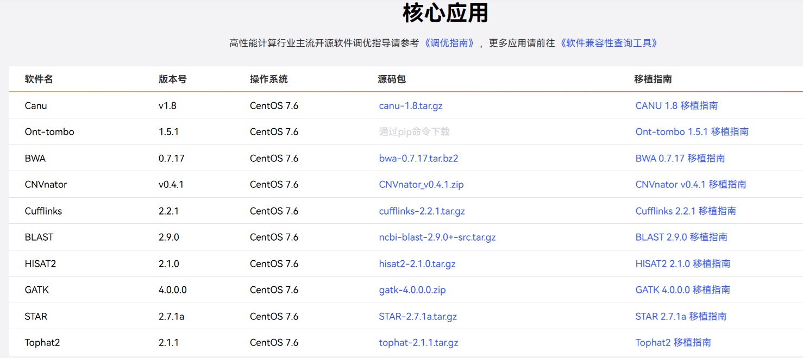Click the 2.9.0 version cell
803x358 pixels.
(x=169, y=237)
